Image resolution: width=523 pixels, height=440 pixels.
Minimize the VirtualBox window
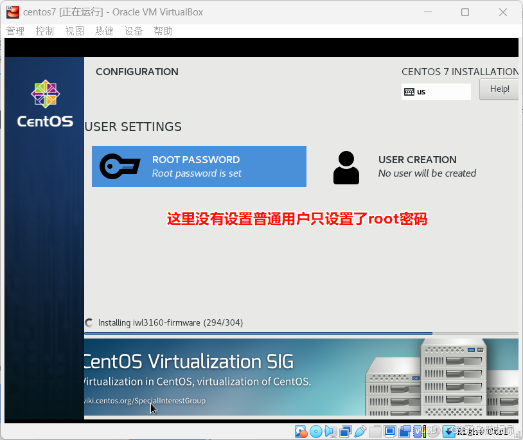(428, 12)
